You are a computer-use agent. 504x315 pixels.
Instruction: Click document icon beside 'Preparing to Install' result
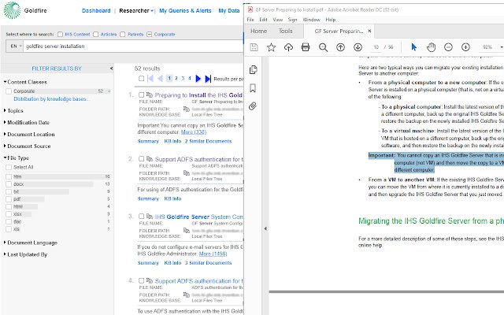click(149, 94)
